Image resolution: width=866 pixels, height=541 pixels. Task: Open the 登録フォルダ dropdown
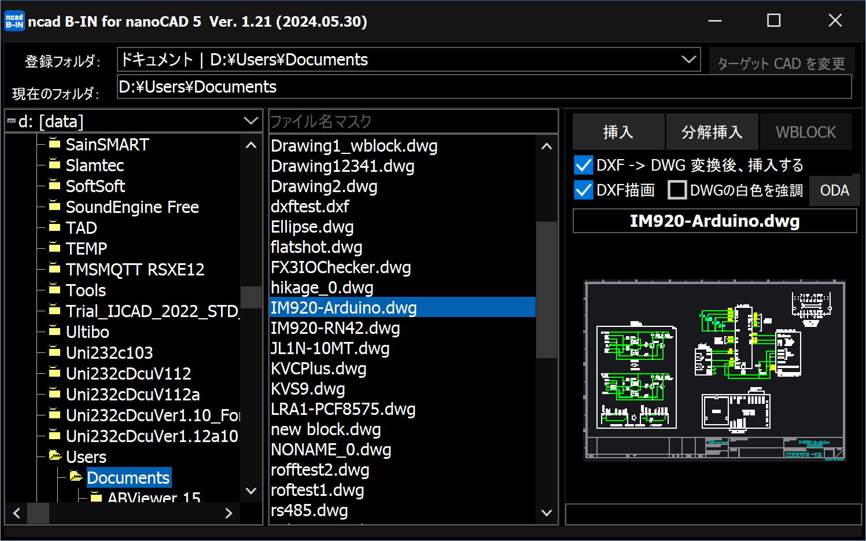click(688, 60)
